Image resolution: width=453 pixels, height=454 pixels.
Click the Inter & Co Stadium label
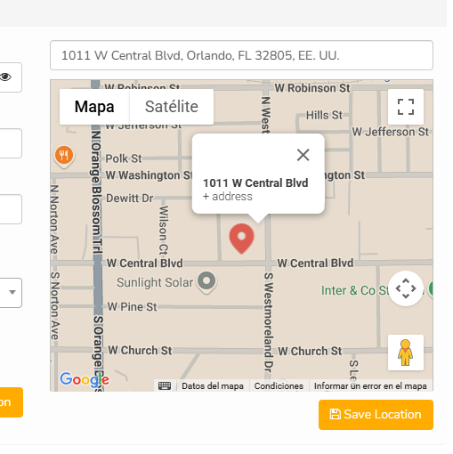point(355,290)
